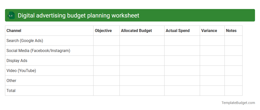Click Actual Spend cell in Total row
The width and height of the screenshot is (260, 110).
tap(182, 90)
